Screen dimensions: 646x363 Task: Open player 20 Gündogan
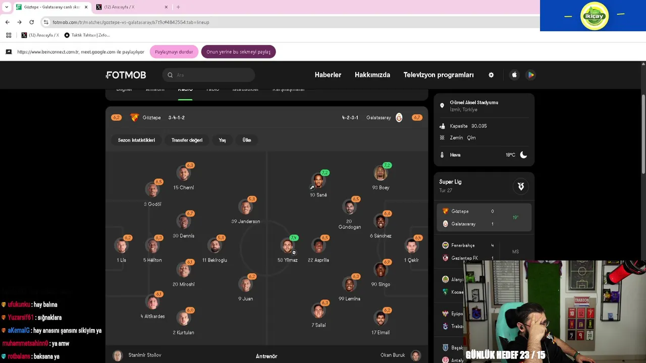coord(350,214)
